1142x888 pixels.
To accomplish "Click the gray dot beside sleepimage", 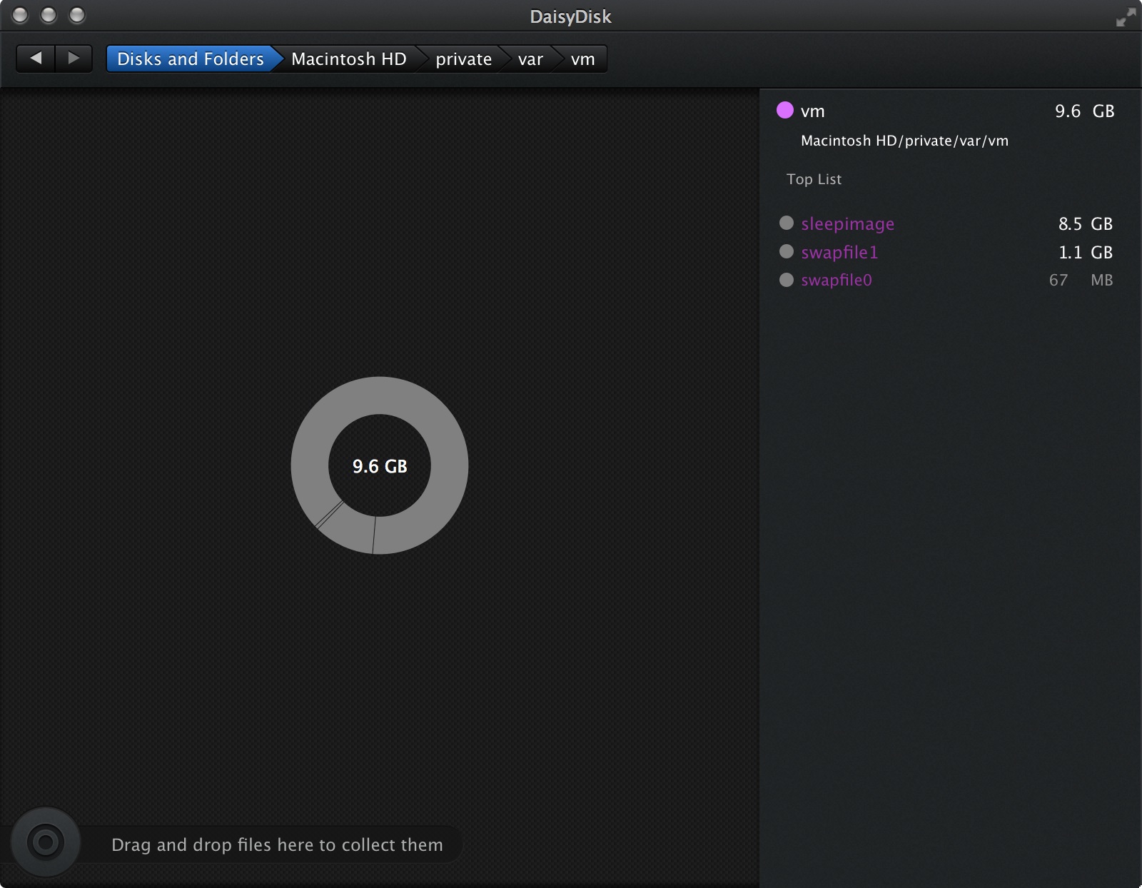I will [787, 223].
